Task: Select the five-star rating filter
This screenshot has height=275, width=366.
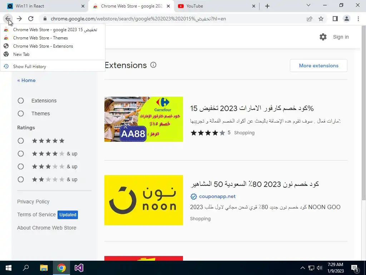Action: [21, 141]
